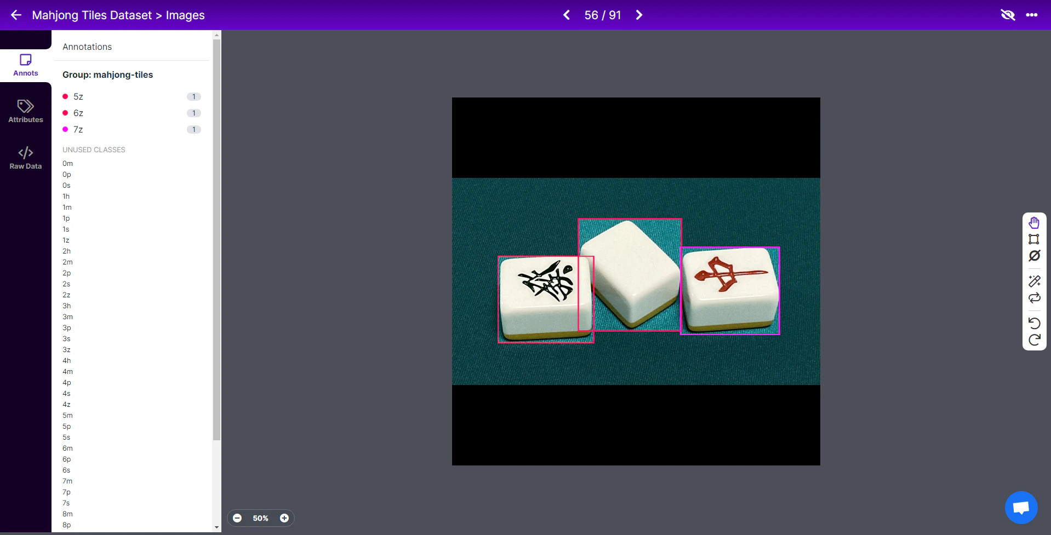
Task: Redo the last action
Action: point(1034,340)
